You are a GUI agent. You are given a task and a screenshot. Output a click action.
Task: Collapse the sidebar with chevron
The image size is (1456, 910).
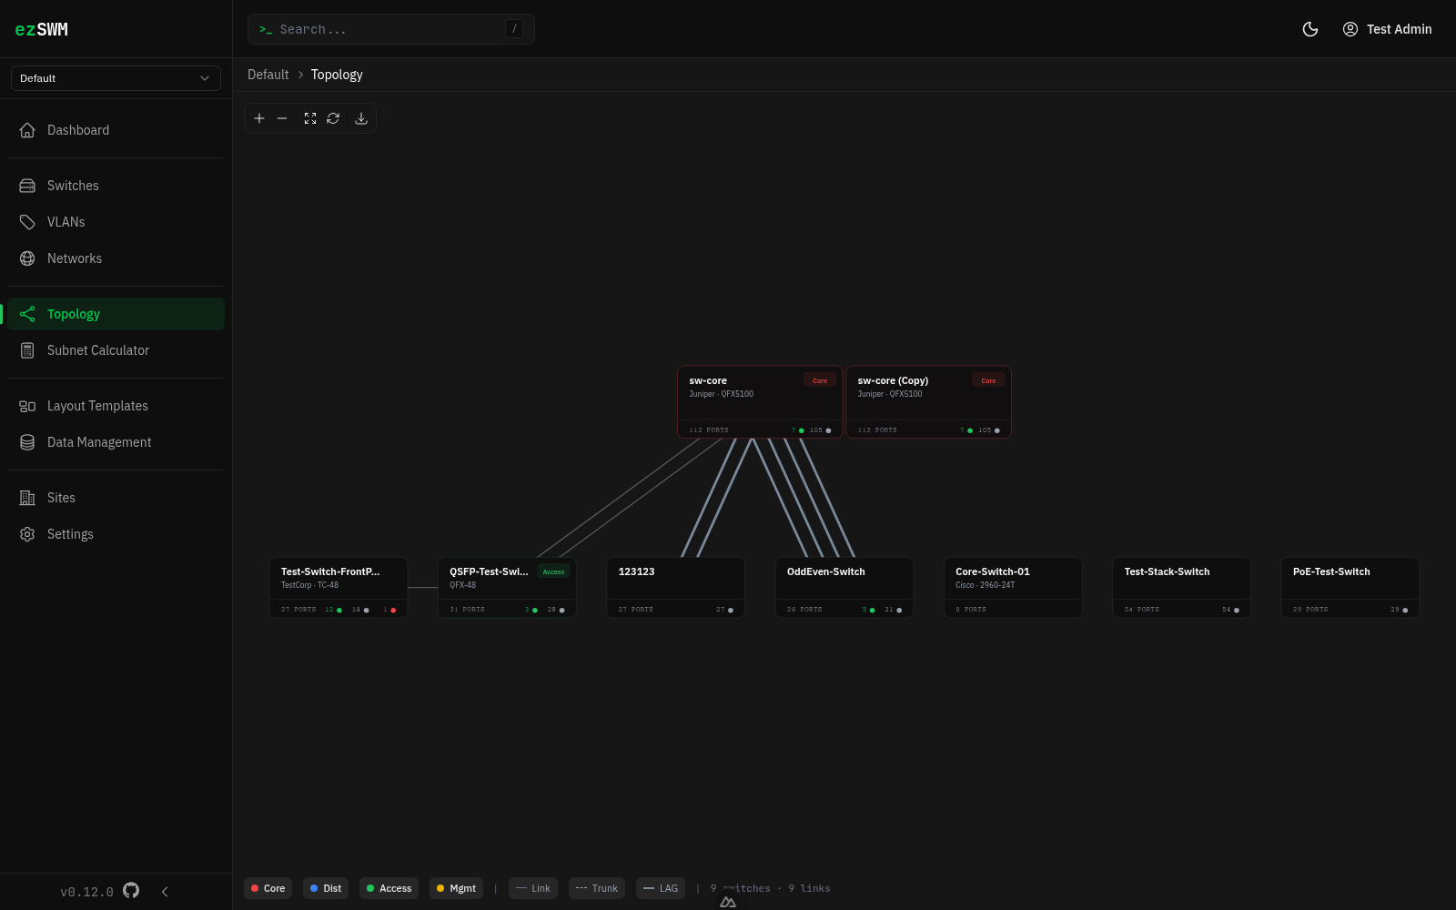pyautogui.click(x=165, y=892)
